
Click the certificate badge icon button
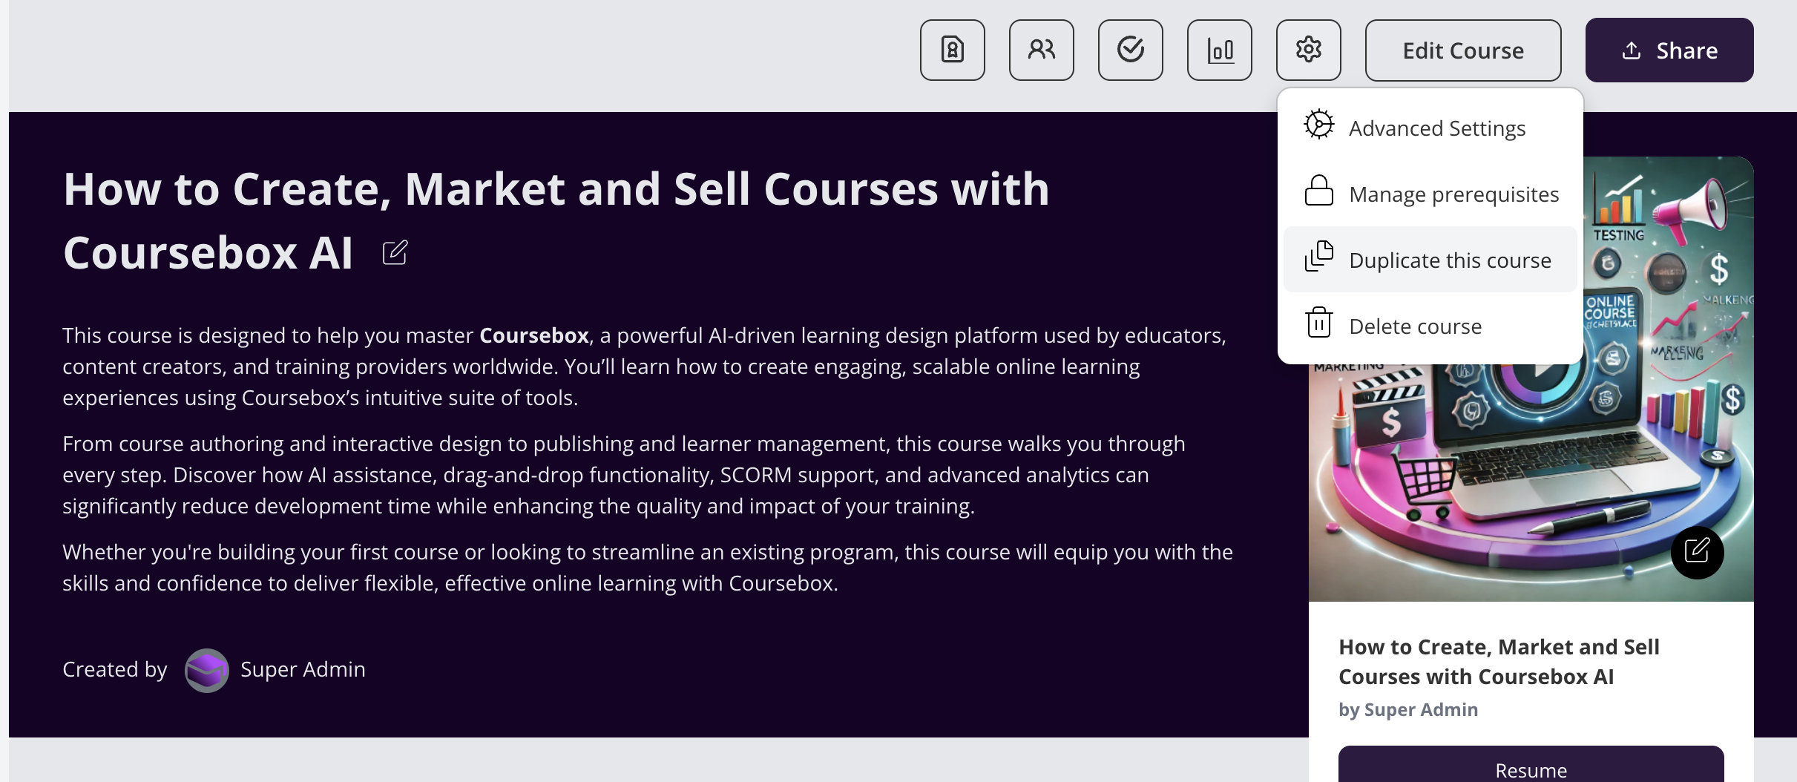point(953,50)
